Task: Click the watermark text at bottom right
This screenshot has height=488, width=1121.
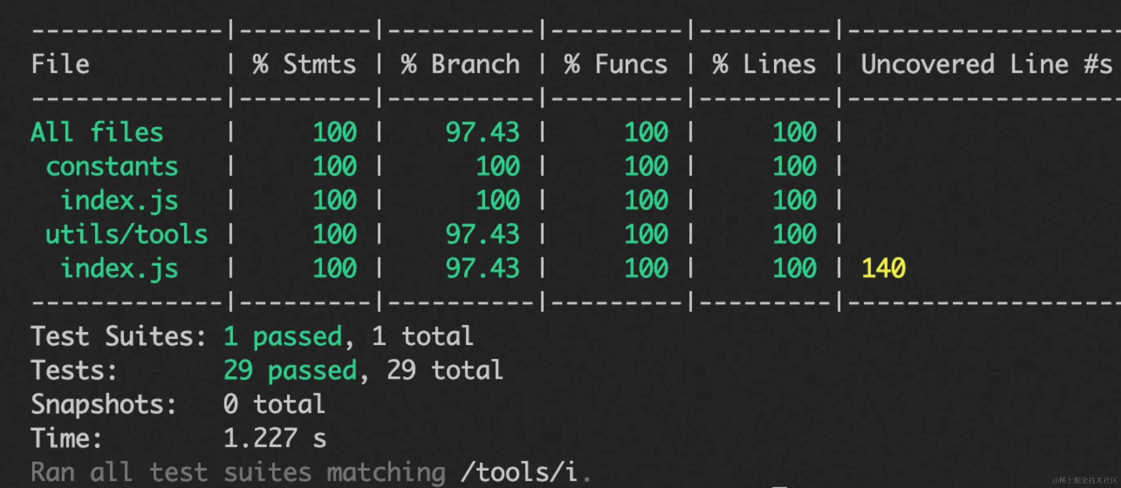Action: [x=1085, y=480]
